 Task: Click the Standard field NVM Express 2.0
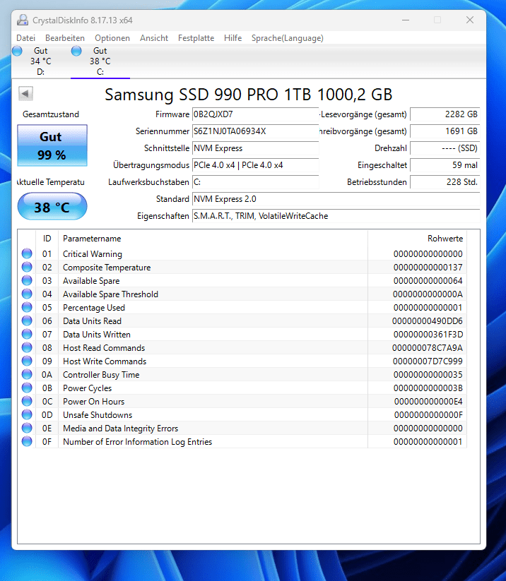(336, 199)
